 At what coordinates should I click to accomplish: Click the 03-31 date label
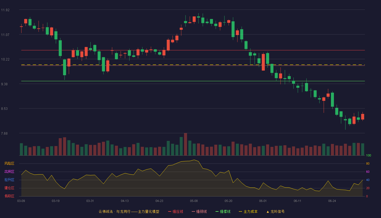pyautogui.click(x=90, y=201)
